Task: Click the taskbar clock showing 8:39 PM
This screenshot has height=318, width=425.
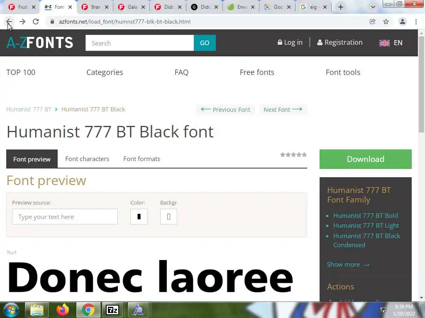Action: 404,310
